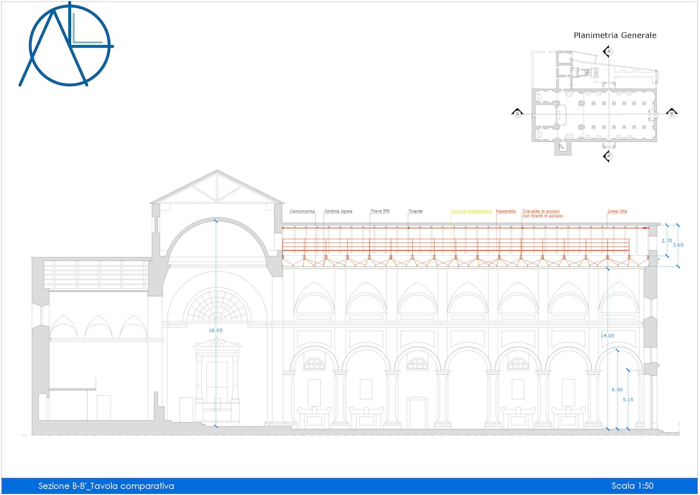
Task: Click the orange Passerella label
Action: (x=506, y=211)
